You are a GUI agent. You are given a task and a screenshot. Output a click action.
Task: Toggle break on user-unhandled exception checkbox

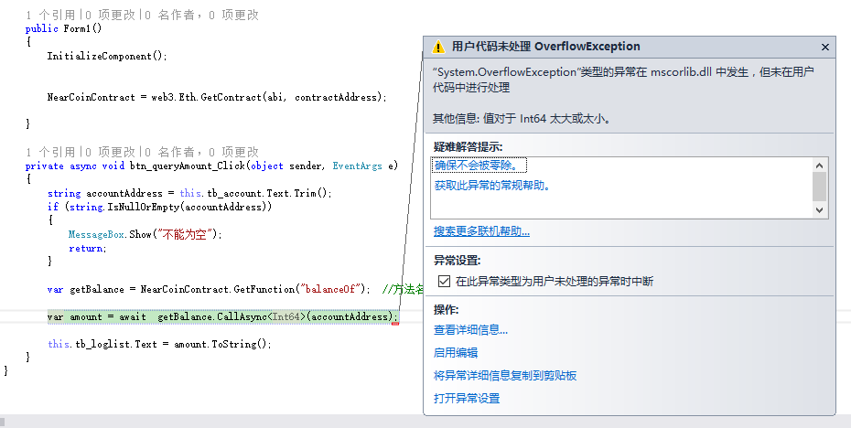(444, 282)
